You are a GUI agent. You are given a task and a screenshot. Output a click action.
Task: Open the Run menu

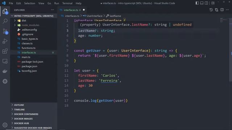57,3
